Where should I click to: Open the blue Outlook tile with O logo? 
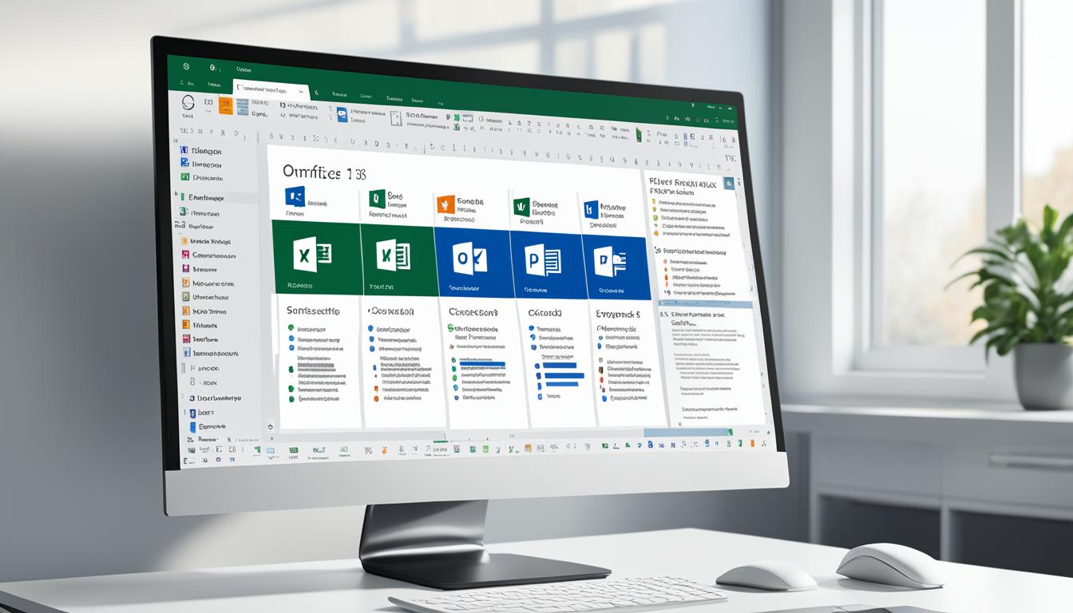(x=474, y=262)
